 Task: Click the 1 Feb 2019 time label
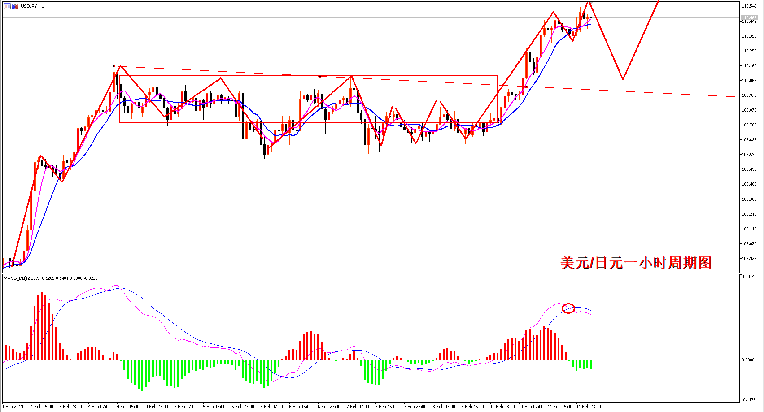[x=13, y=407]
